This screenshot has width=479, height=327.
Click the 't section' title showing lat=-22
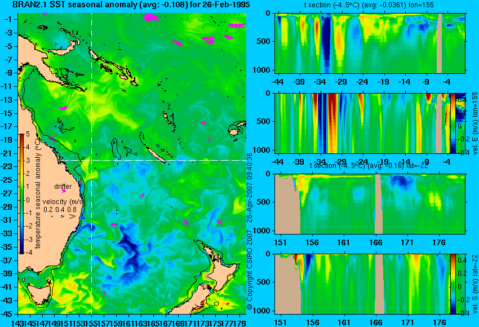pyautogui.click(x=369, y=166)
